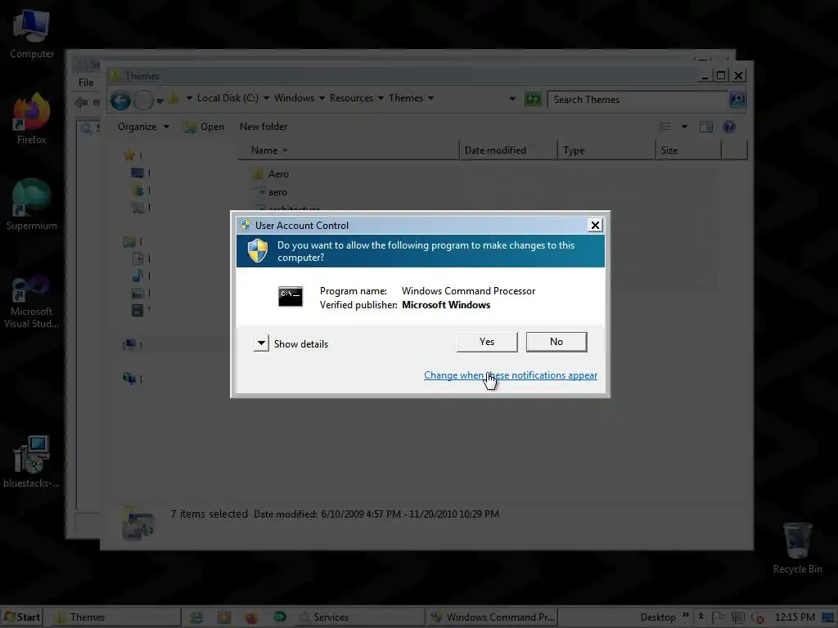
Task: Click Show desktop button at taskbar end
Action: point(828,617)
